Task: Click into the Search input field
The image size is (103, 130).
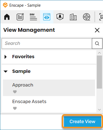Action: coord(47,44)
